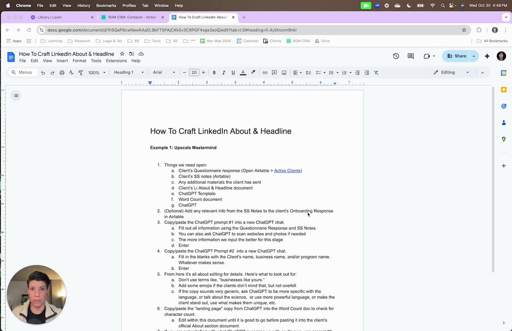Clear the formatting
The image size is (512, 331).
(x=376, y=72)
